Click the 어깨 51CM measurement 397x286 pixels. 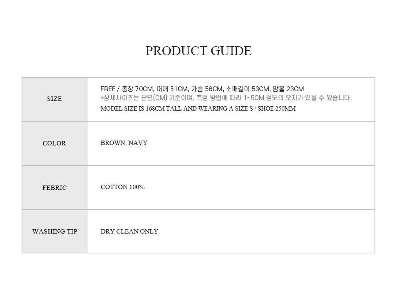click(x=172, y=89)
